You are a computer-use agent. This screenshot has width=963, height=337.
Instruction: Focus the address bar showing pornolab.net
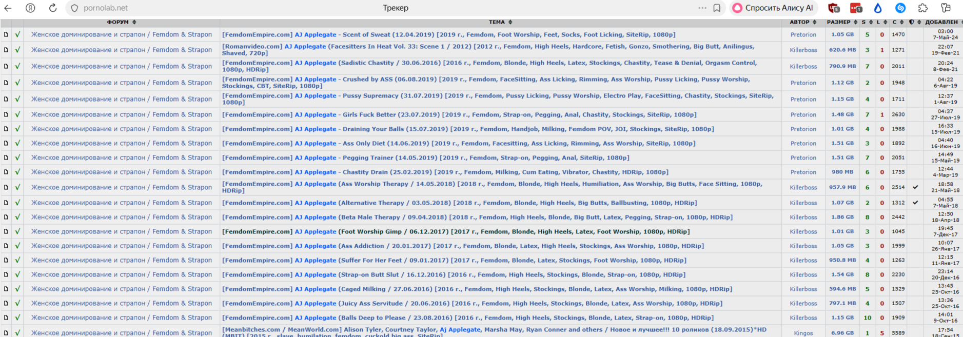106,8
